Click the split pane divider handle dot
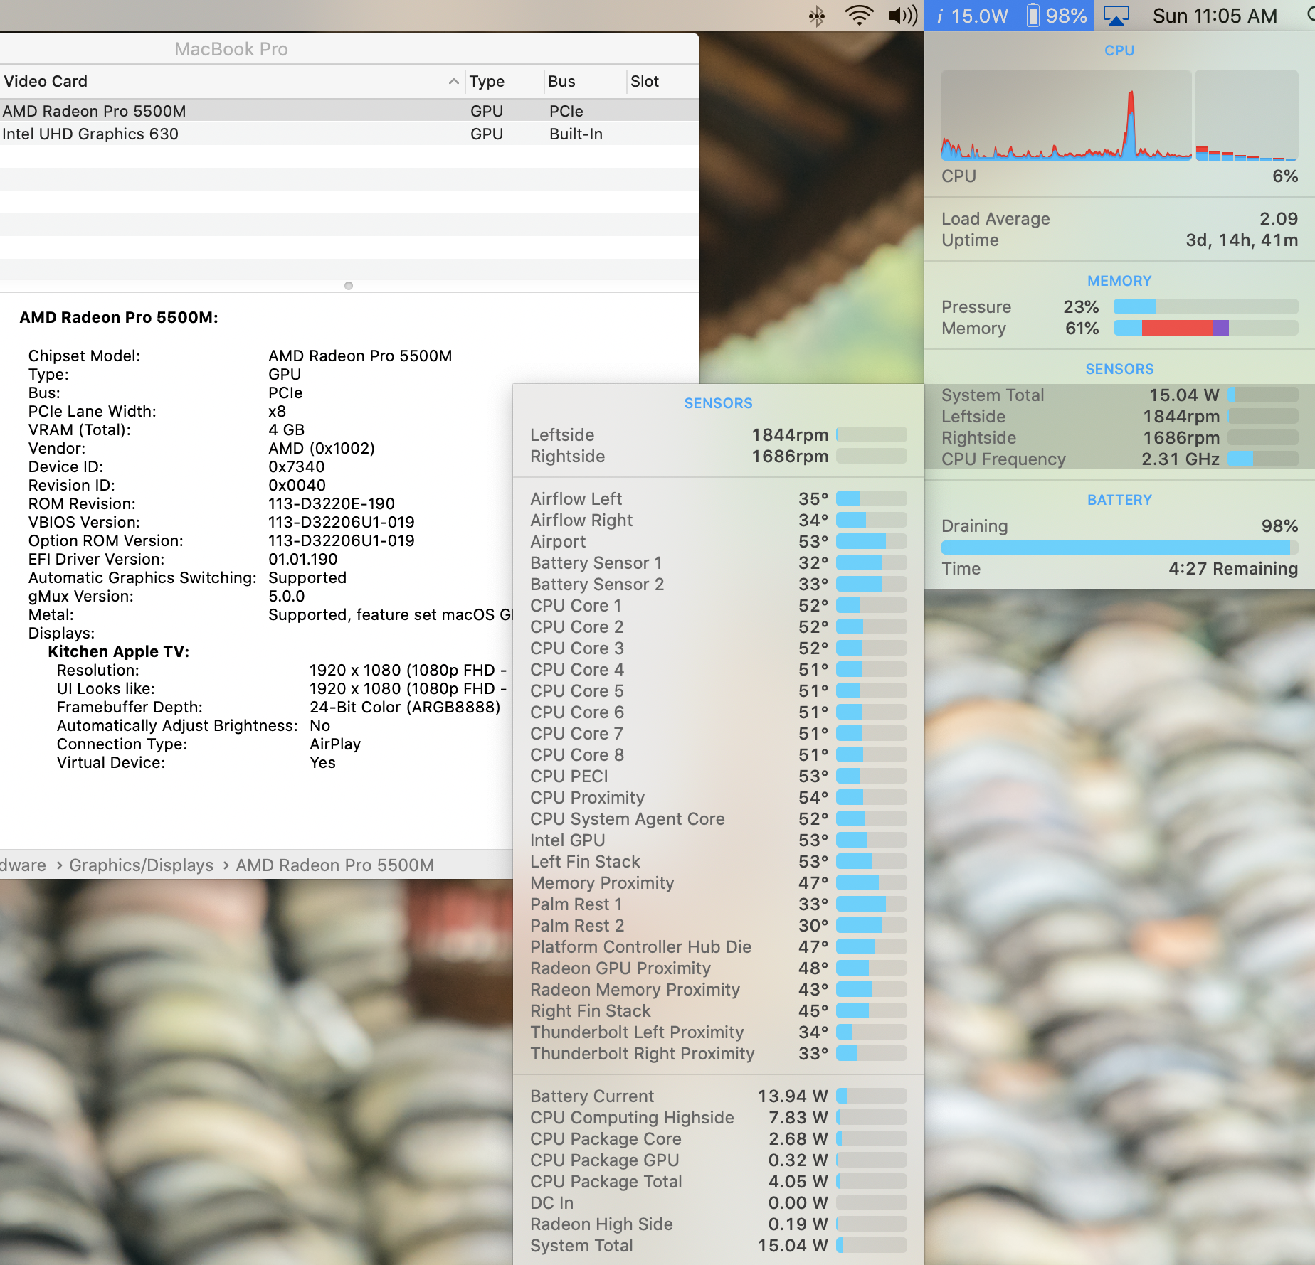Screen dimensions: 1315x1265 pyautogui.click(x=349, y=286)
